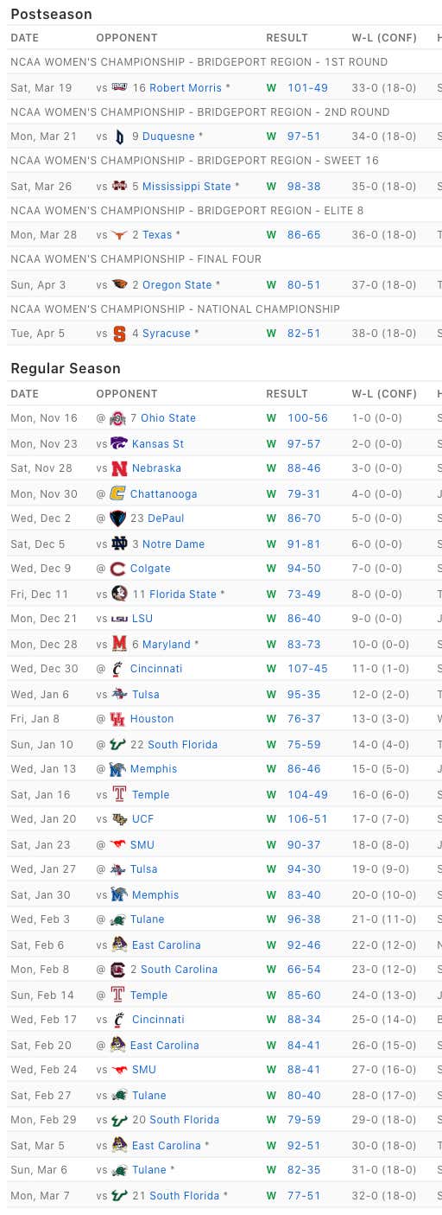442x1215 pixels.
Task: Click the Nebraska red N logo
Action: click(x=119, y=468)
